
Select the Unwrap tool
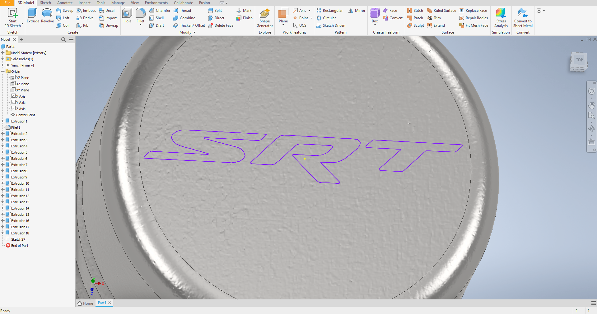[109, 25]
